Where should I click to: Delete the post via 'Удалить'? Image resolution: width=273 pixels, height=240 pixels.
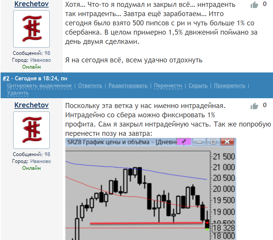(x=18, y=93)
